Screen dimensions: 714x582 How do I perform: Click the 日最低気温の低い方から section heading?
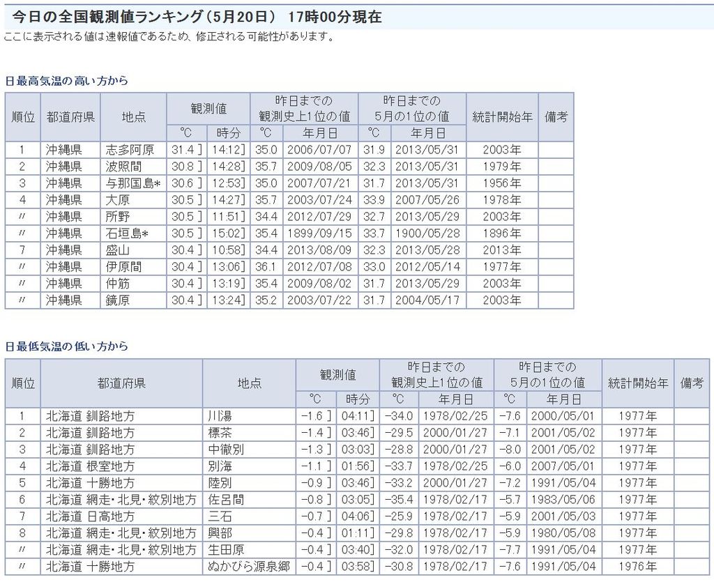[x=67, y=346]
